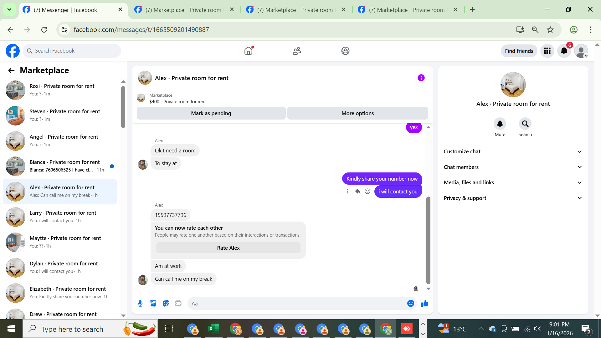The height and width of the screenshot is (338, 601).
Task: Click the Mark as pending button
Action: point(211,113)
